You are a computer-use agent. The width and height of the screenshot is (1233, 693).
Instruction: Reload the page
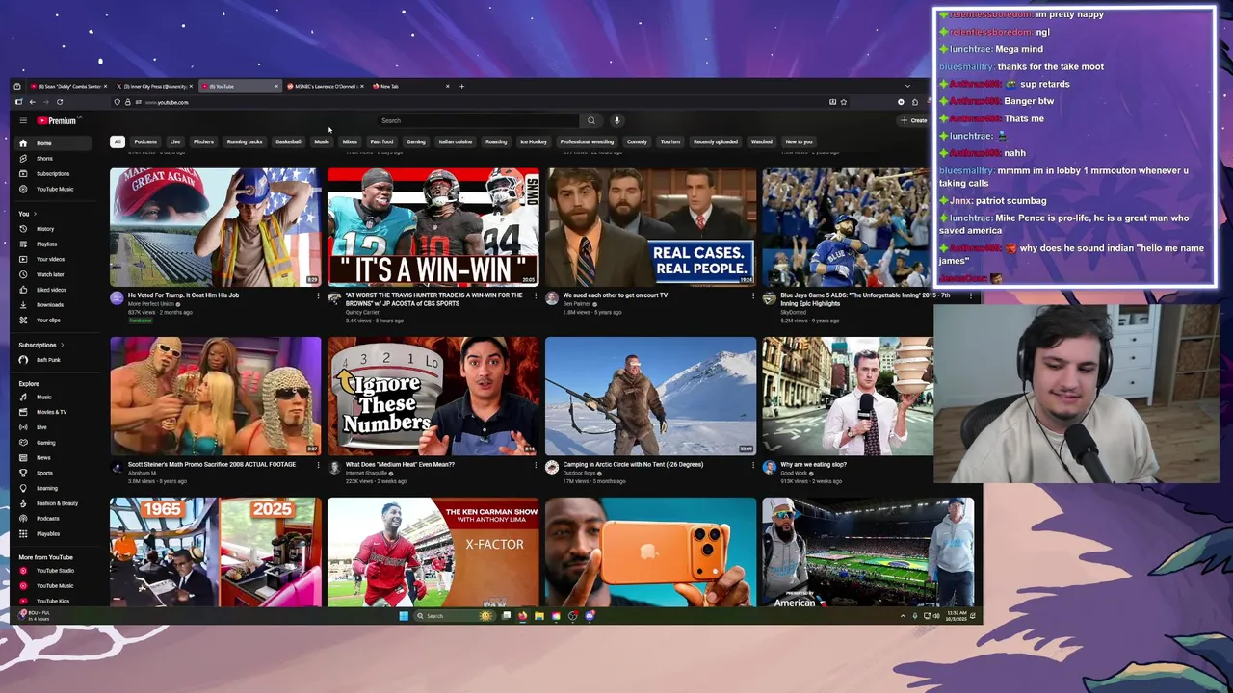coord(60,102)
